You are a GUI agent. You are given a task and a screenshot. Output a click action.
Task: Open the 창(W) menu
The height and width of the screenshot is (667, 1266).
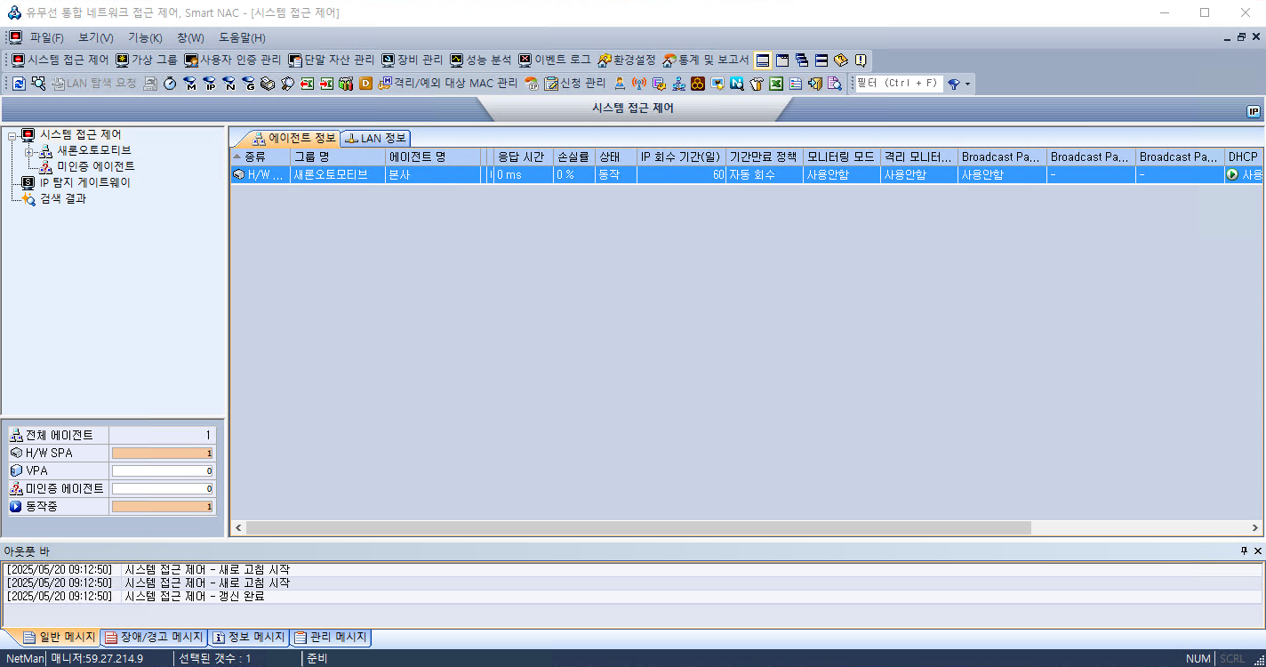(190, 37)
